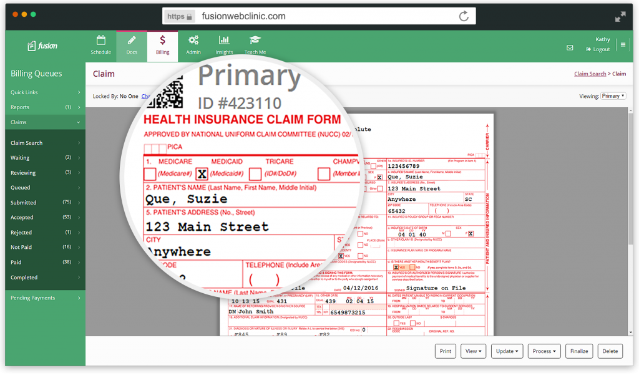Click the insured's ID number 123456789
This screenshot has width=639, height=388.
[x=404, y=167]
